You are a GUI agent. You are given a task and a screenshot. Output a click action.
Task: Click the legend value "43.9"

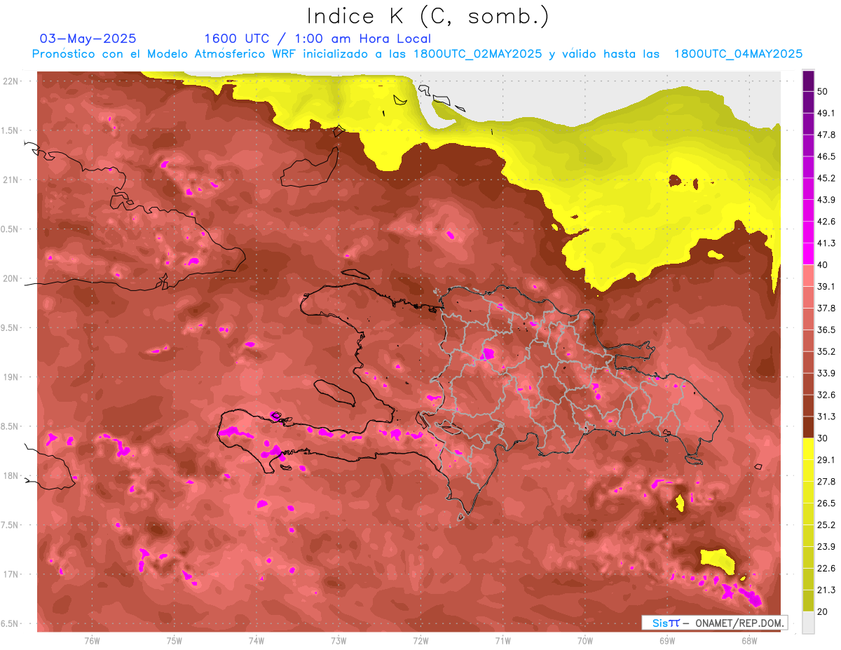827,200
